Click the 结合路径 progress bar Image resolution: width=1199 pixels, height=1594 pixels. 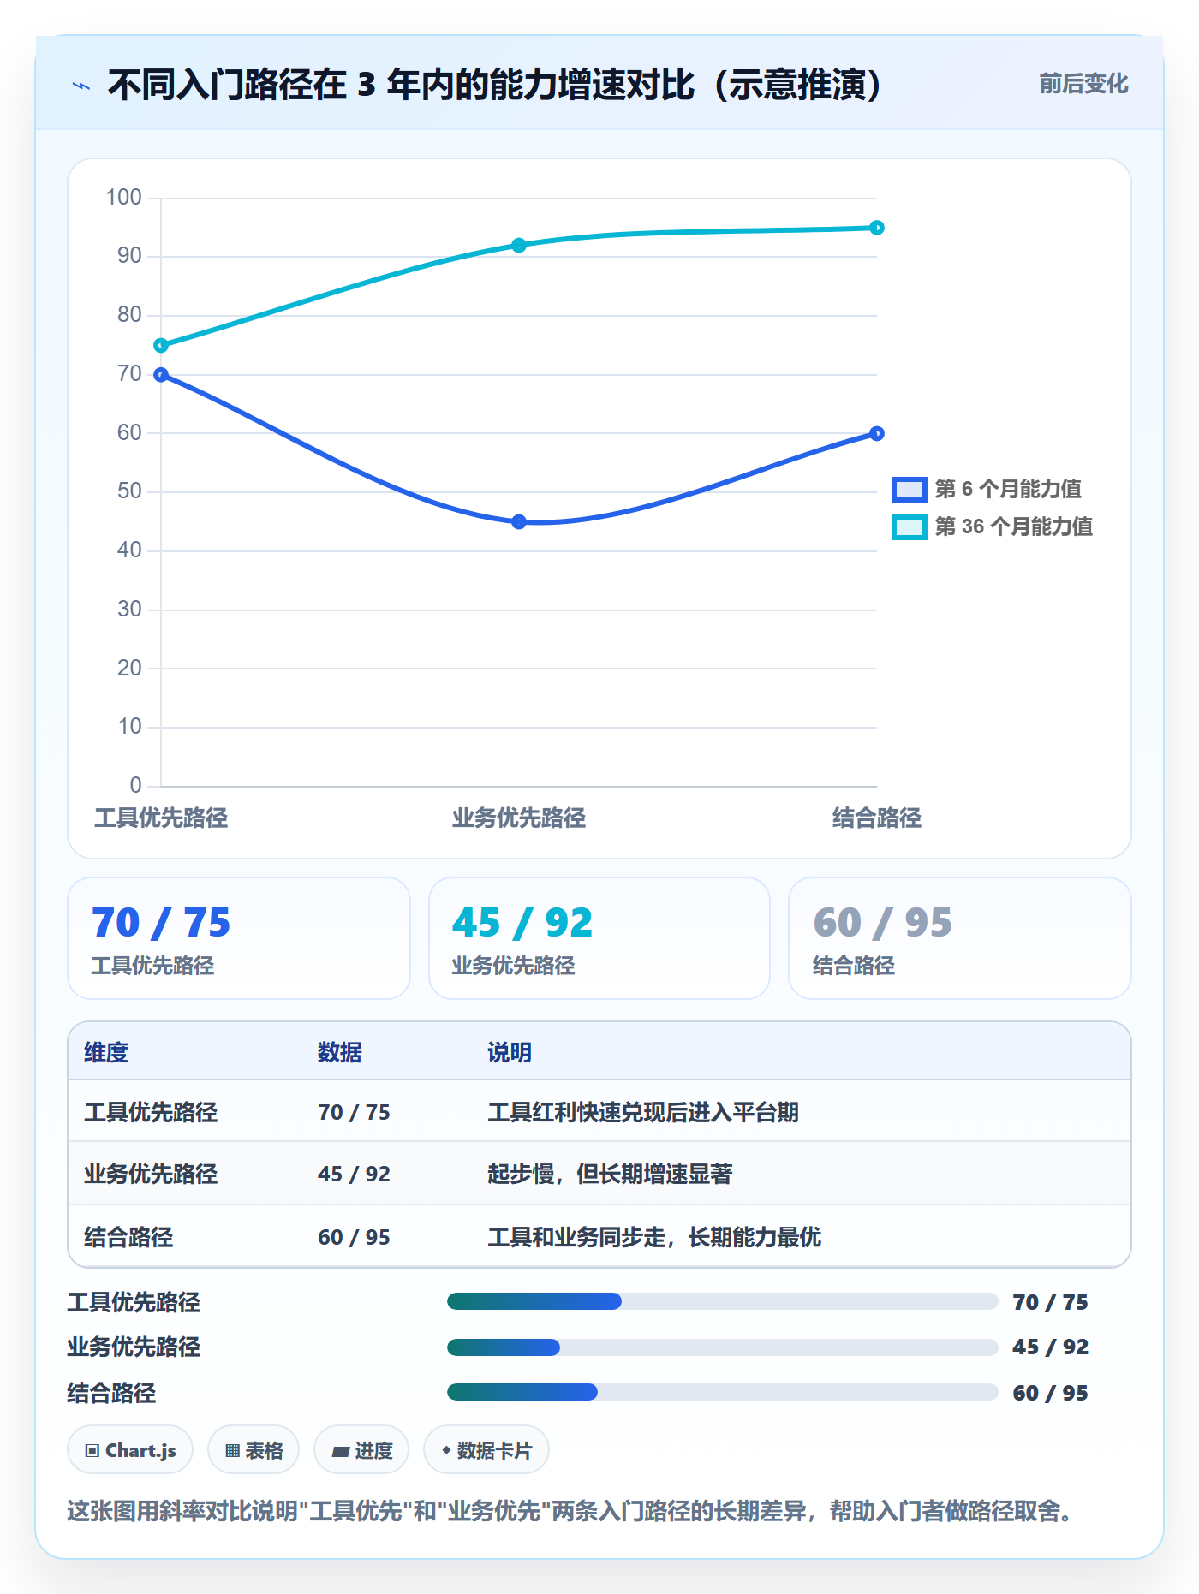(722, 1392)
